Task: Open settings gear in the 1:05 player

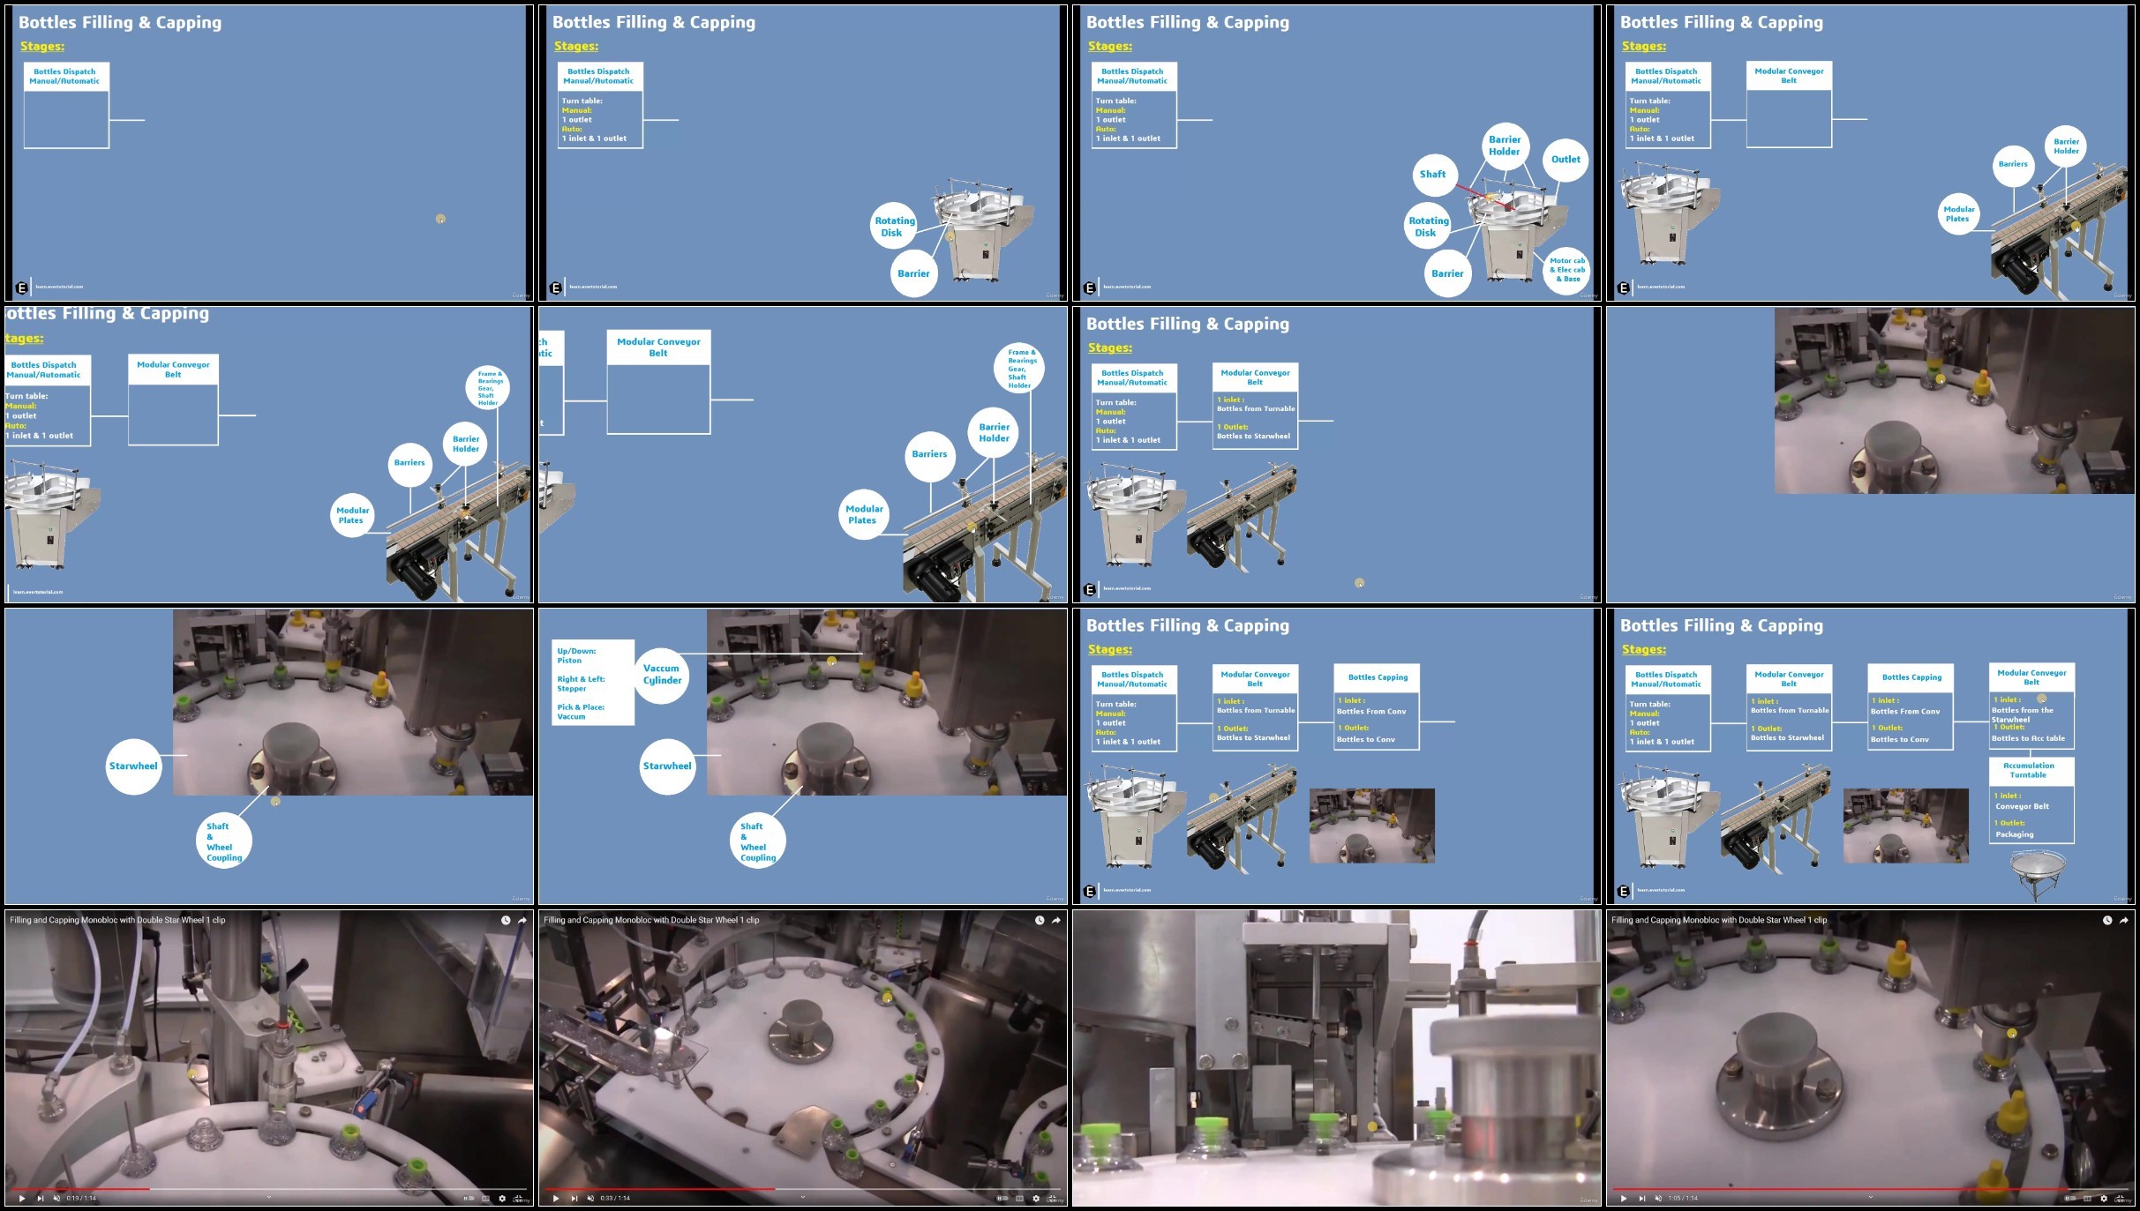Action: tap(2104, 1198)
